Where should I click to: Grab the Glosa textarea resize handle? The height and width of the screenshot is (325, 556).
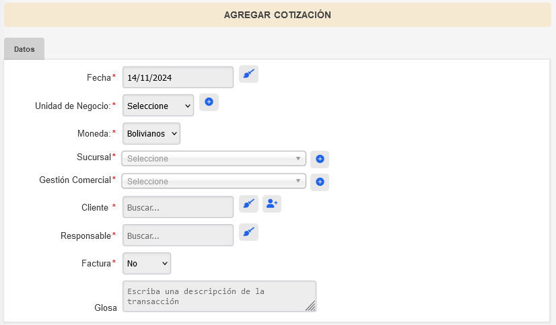[311, 307]
